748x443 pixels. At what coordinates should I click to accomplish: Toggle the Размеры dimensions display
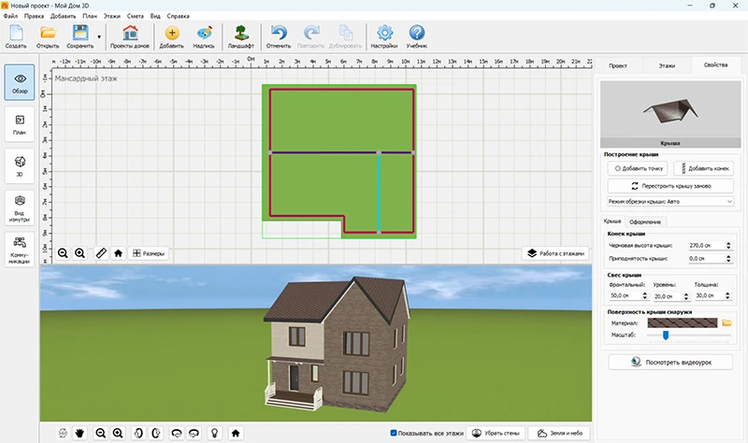coord(150,253)
